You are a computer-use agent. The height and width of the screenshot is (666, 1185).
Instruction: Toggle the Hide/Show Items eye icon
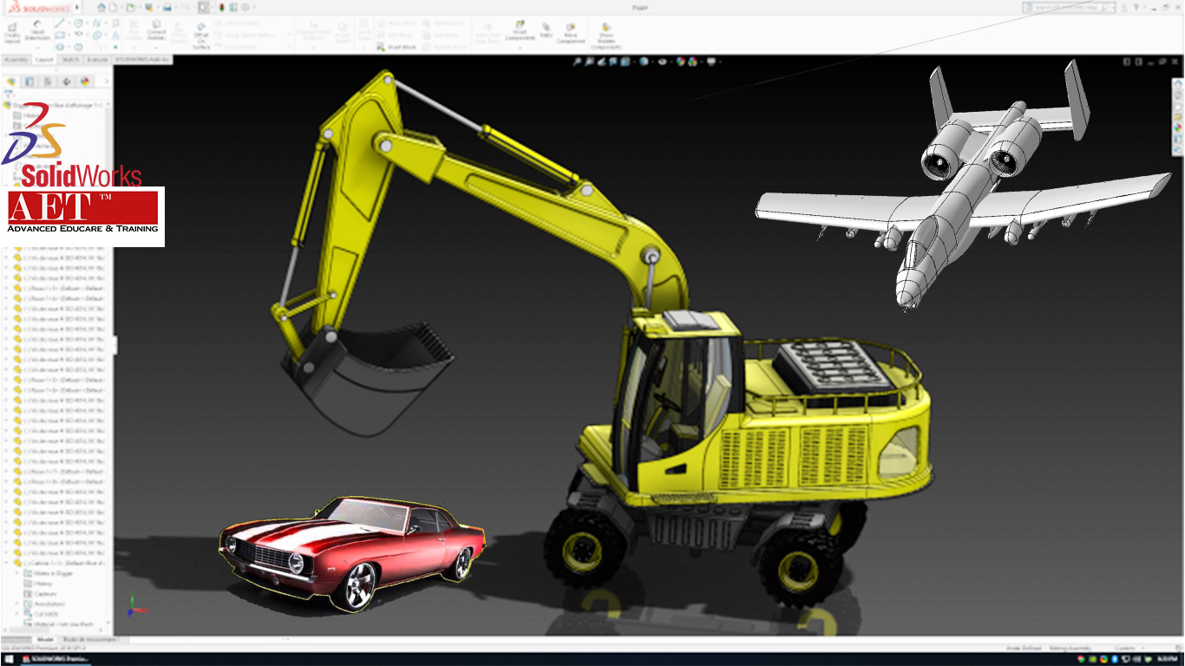(x=663, y=62)
